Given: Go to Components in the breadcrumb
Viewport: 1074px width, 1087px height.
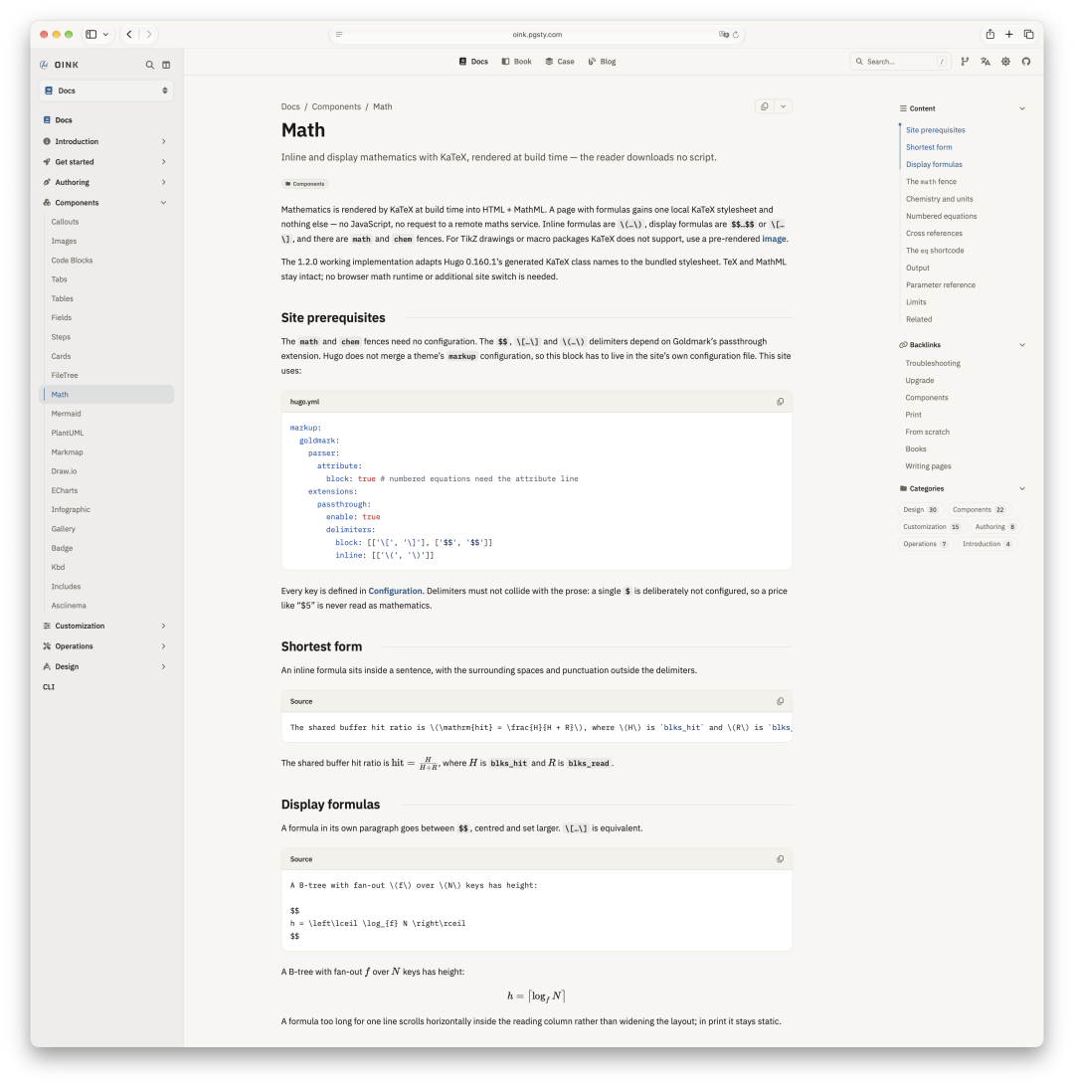Looking at the screenshot, I should point(336,106).
